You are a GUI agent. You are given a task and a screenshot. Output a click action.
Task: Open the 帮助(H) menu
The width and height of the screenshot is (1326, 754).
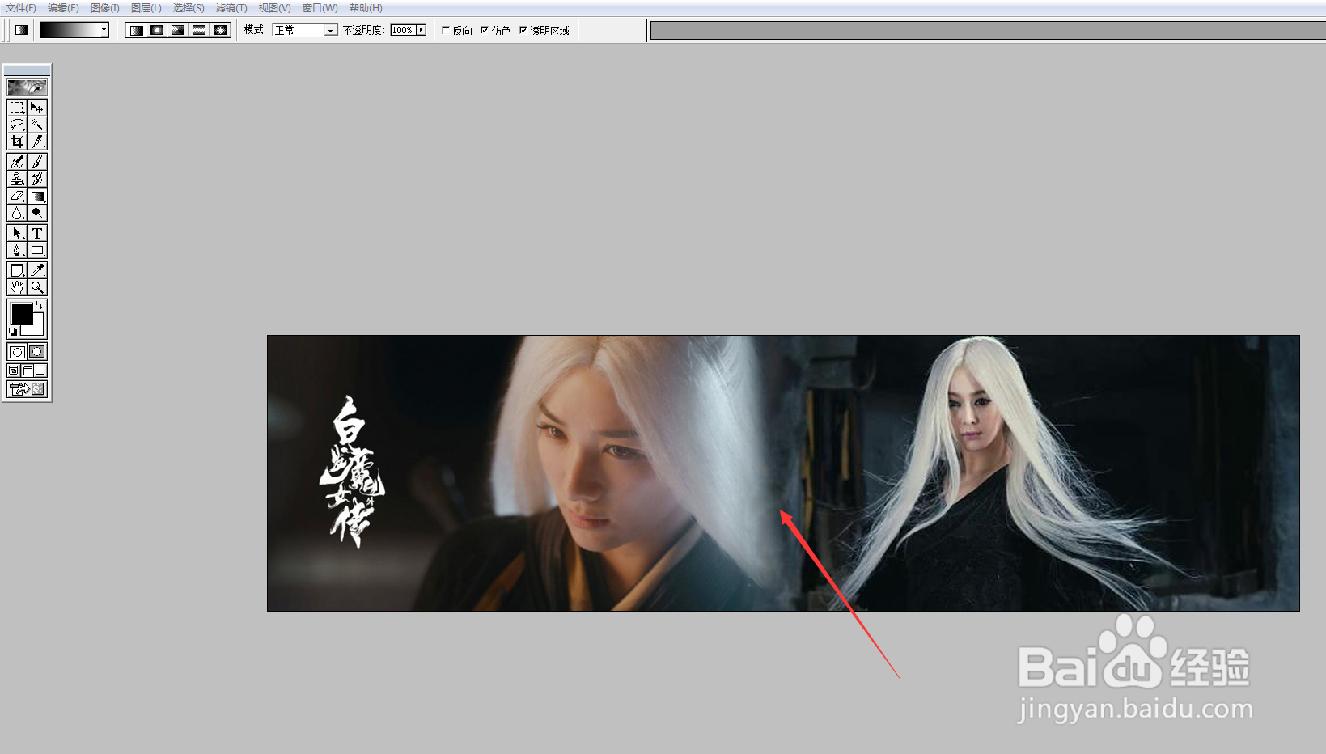366,8
